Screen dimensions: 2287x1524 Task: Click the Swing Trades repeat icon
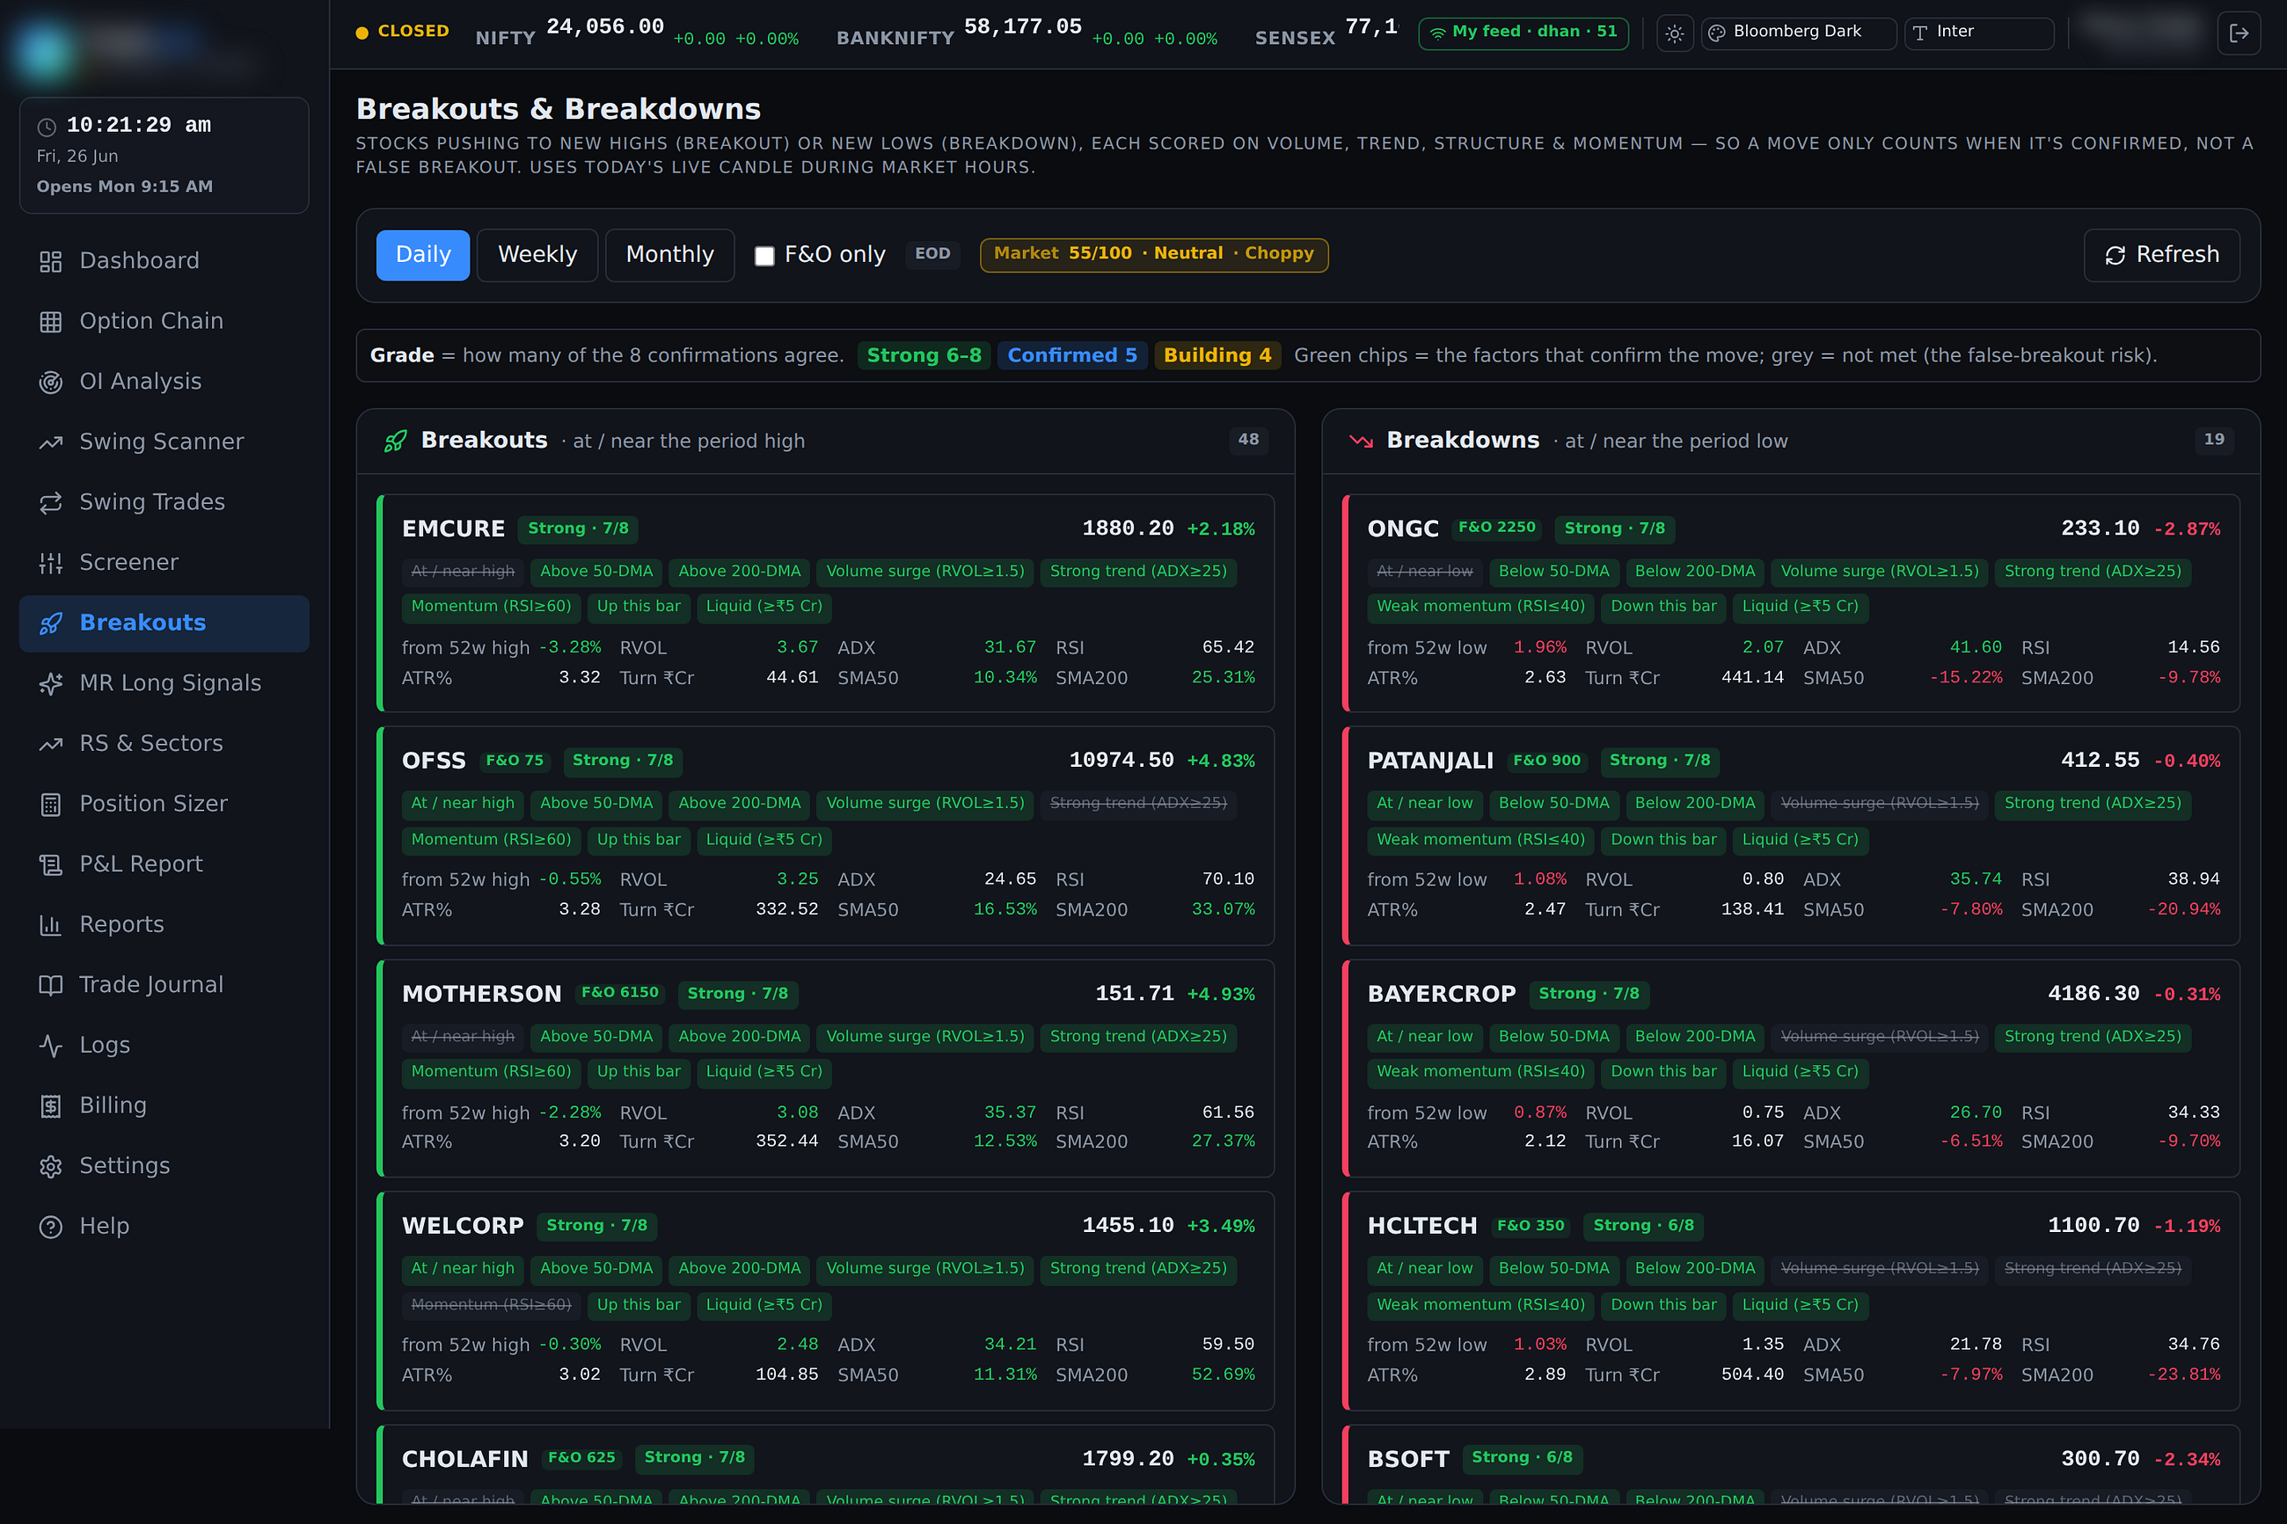pos(50,502)
